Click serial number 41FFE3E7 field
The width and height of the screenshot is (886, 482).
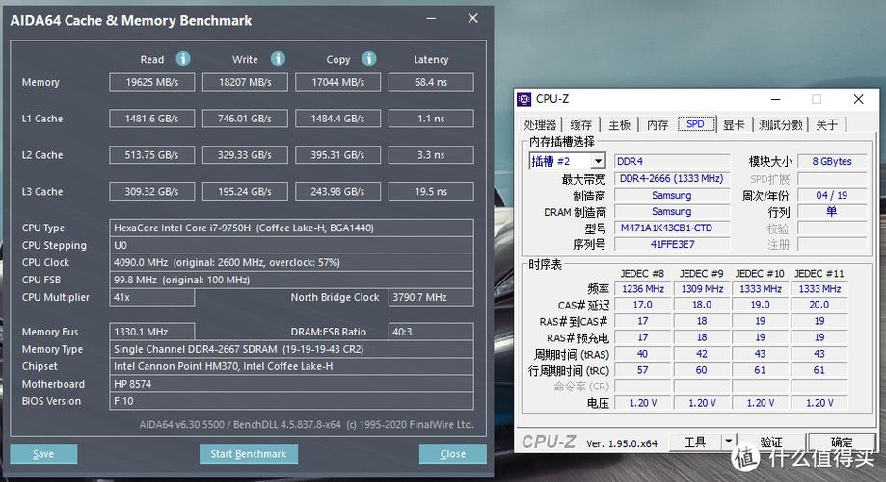click(x=672, y=244)
